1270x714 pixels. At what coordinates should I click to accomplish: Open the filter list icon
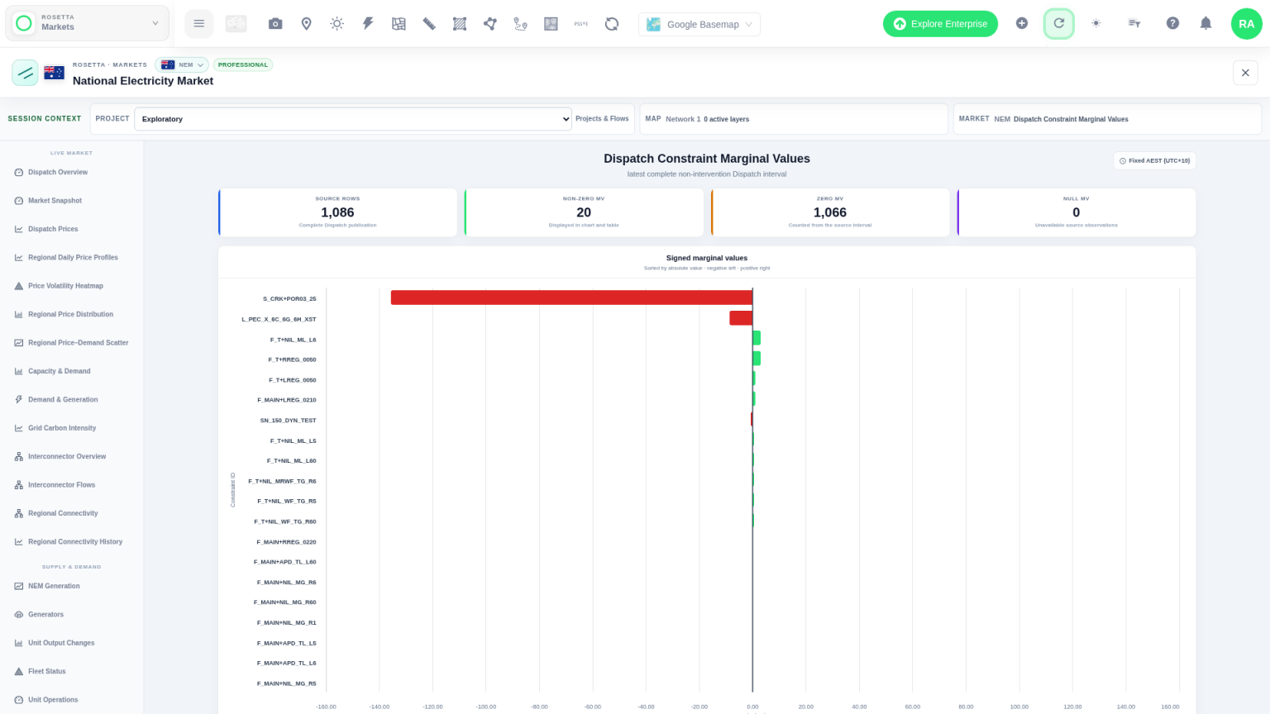click(x=1134, y=23)
